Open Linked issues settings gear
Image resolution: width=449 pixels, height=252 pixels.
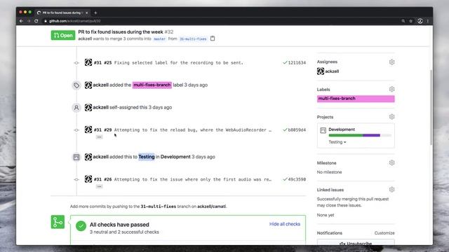pos(391,190)
